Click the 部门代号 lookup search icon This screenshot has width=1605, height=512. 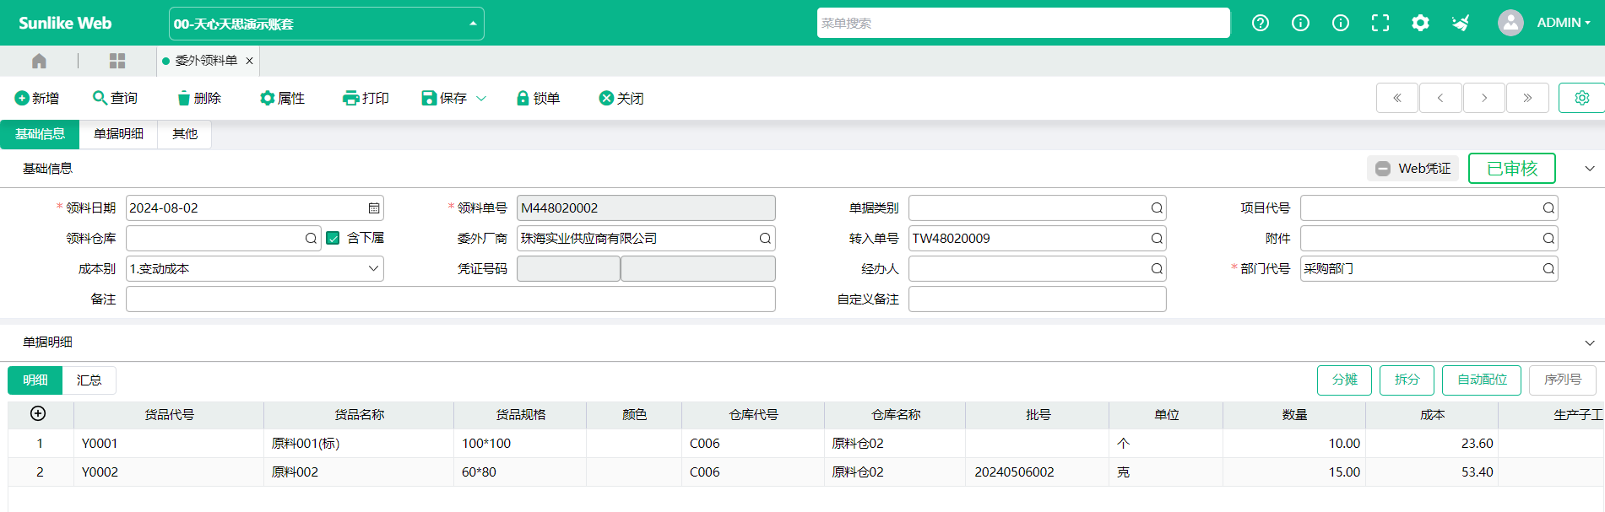[x=1548, y=269]
